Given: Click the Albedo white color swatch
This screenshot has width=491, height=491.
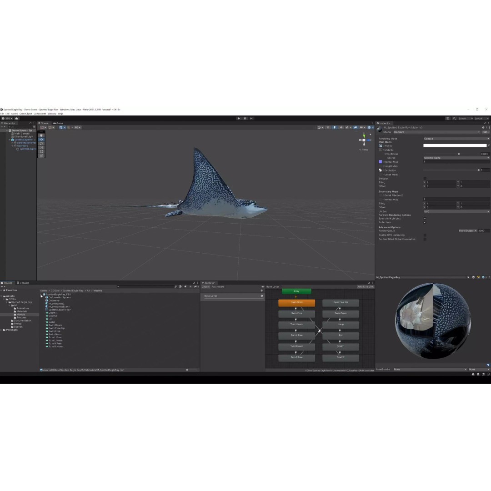Looking at the screenshot, I should (455, 145).
